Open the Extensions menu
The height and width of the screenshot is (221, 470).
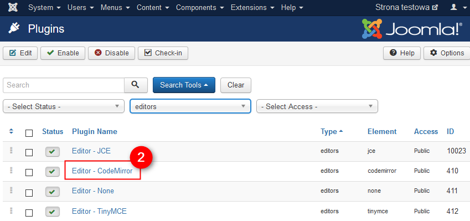252,8
